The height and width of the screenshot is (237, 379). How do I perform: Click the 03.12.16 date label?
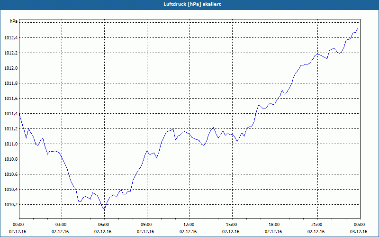[359, 232]
